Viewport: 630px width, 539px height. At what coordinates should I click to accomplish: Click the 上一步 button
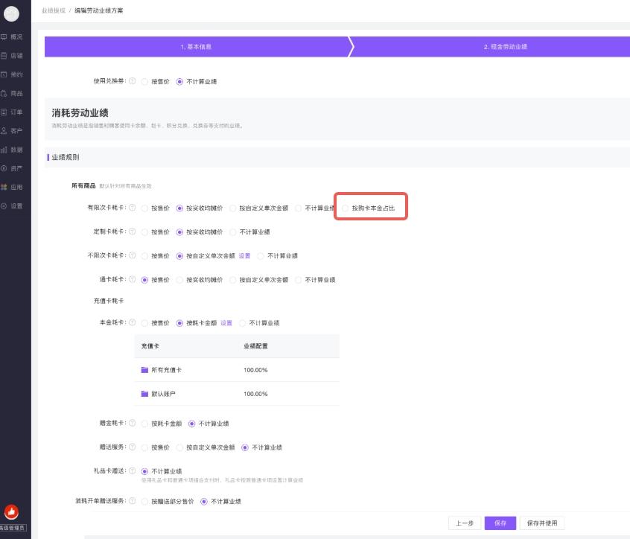(465, 523)
